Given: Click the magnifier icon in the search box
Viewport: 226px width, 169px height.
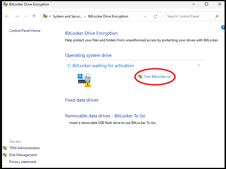Looking at the screenshot, I should click(x=217, y=17).
